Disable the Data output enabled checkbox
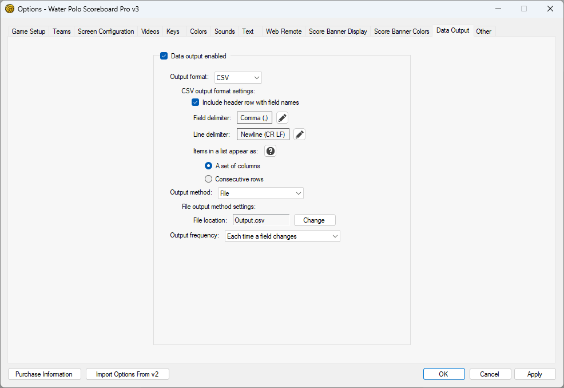564x388 pixels. [x=164, y=56]
